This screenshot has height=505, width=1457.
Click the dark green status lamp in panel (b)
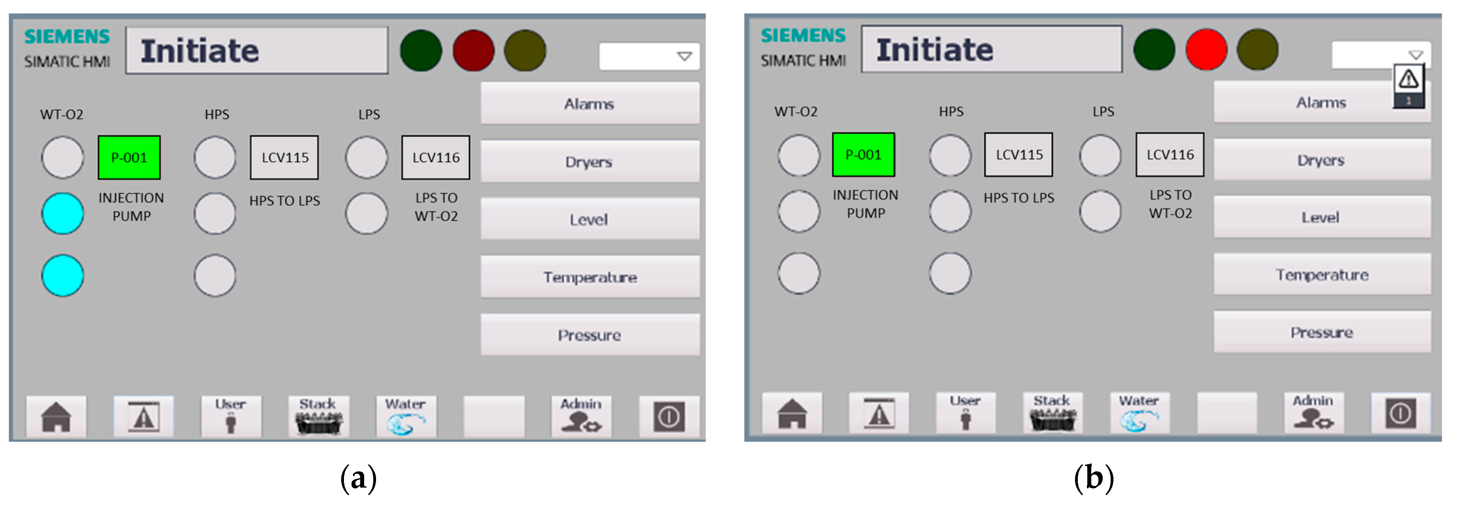coord(1155,50)
